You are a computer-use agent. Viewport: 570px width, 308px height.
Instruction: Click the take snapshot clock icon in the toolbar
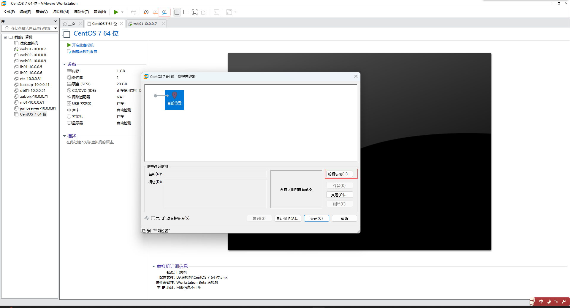(x=146, y=12)
